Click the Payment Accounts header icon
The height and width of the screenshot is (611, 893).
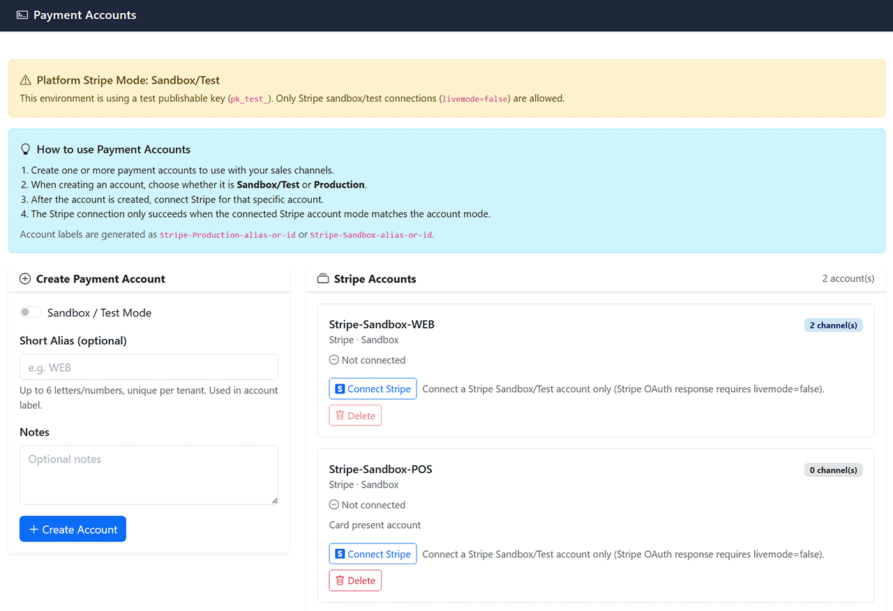[x=22, y=15]
